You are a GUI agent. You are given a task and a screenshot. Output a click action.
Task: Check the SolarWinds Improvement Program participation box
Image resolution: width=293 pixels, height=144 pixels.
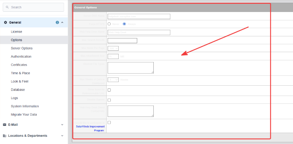click(109, 122)
